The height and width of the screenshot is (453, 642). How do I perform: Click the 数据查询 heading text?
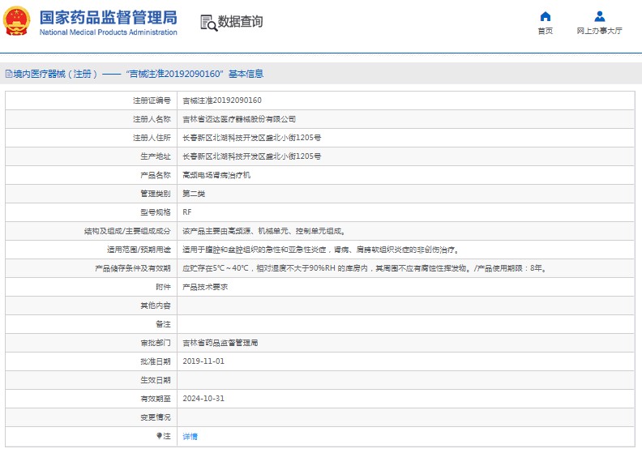[240, 21]
